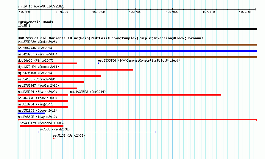Open nsv1035358 (Coe2014) variant label
Viewport: 265px width, 159px height.
(88, 92)
